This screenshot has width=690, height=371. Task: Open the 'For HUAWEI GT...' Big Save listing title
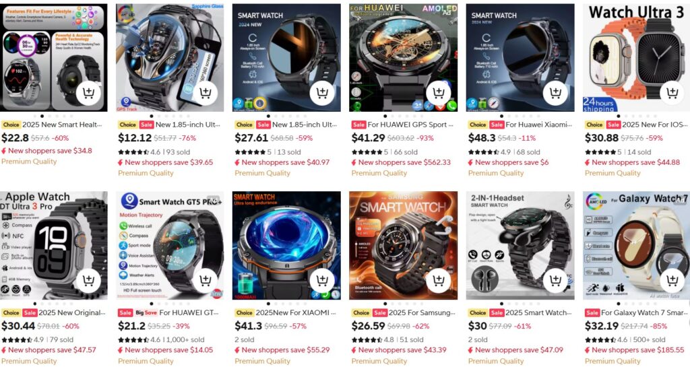[189, 312]
